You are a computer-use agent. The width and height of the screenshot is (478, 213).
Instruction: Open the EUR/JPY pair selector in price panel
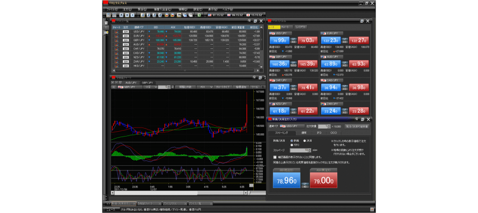[332, 33]
